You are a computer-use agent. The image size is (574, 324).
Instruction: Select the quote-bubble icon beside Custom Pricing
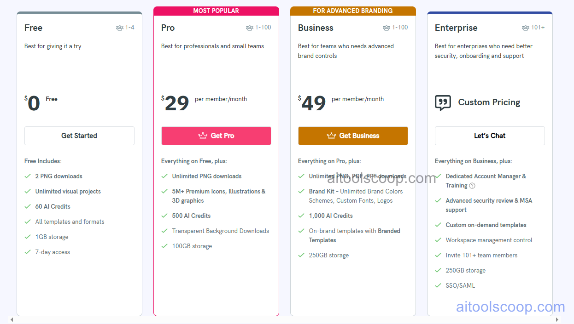443,102
